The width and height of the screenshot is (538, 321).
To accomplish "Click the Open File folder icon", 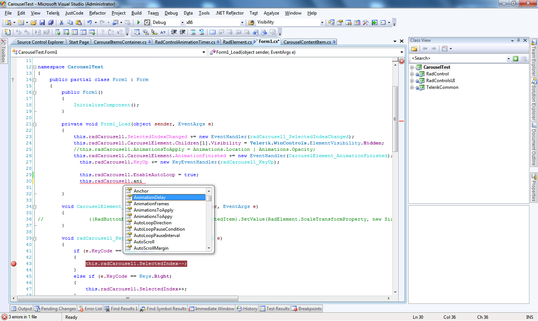I will (x=34, y=22).
